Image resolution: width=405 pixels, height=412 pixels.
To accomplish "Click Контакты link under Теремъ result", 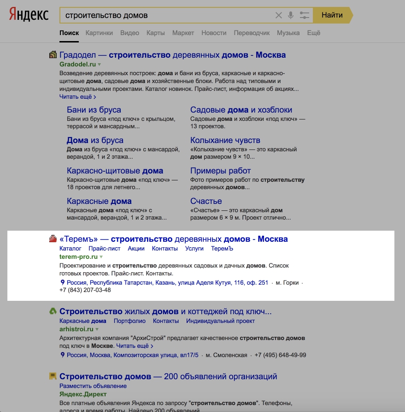I will (165, 248).
